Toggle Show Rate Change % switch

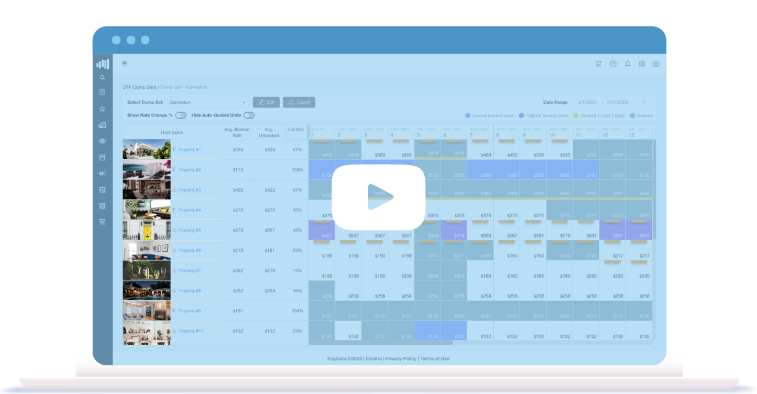[181, 115]
